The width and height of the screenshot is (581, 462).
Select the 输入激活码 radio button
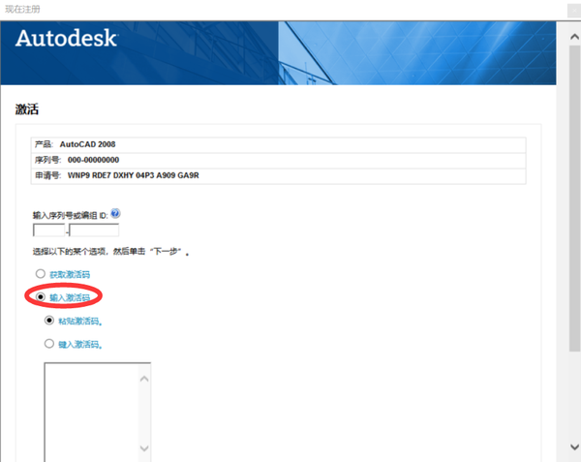click(x=40, y=296)
